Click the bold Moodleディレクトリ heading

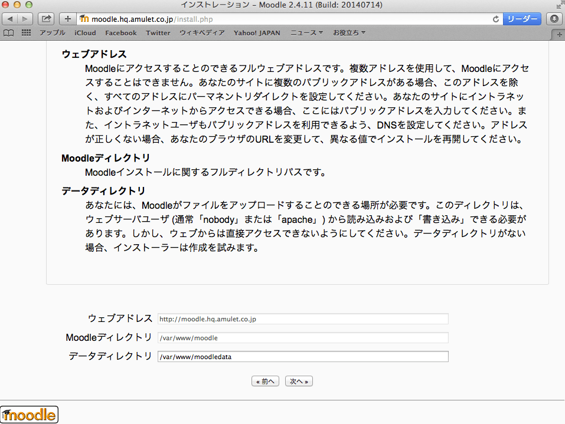point(106,158)
